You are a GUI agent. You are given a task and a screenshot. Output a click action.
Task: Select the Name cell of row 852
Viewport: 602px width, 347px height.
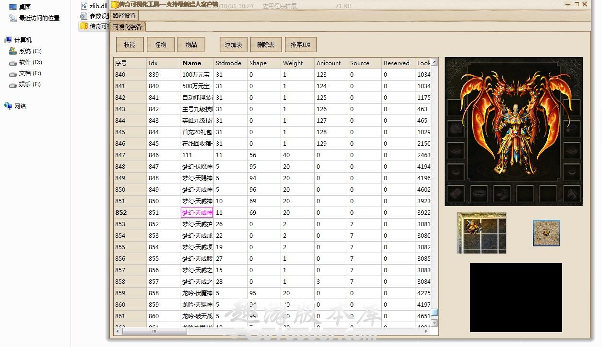197,212
